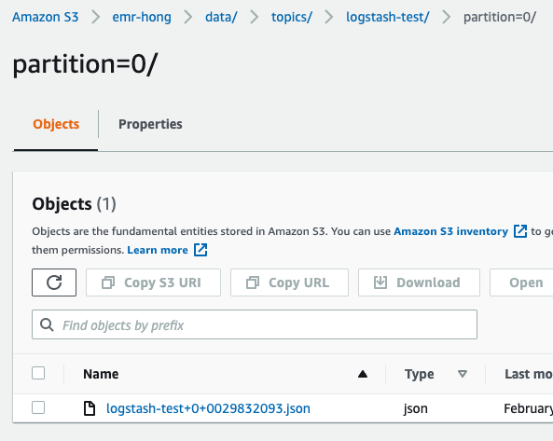Image resolution: width=553 pixels, height=441 pixels.
Task: Click the copy icon in Copy S3 URI
Action: pos(108,283)
